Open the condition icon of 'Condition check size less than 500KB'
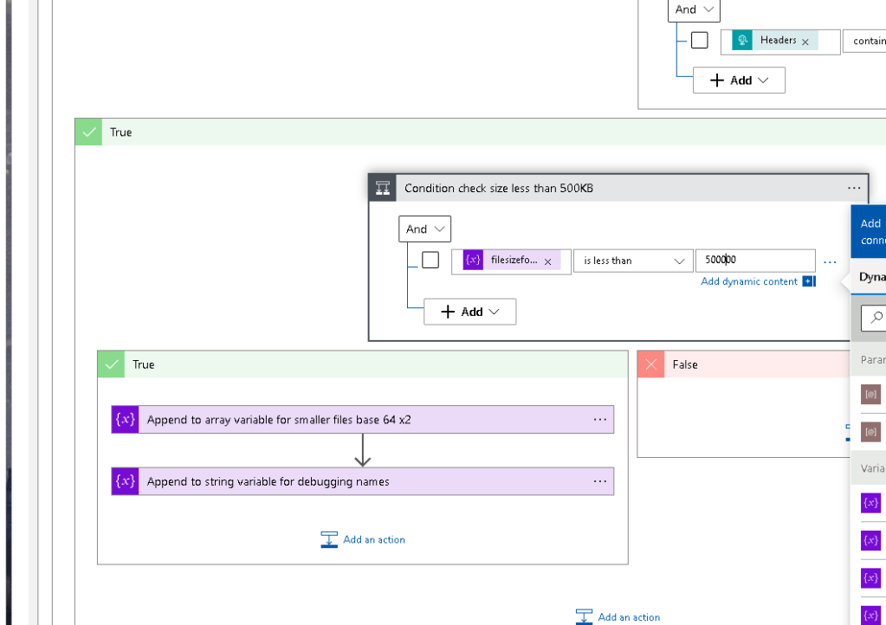The image size is (886, 625). coord(383,188)
